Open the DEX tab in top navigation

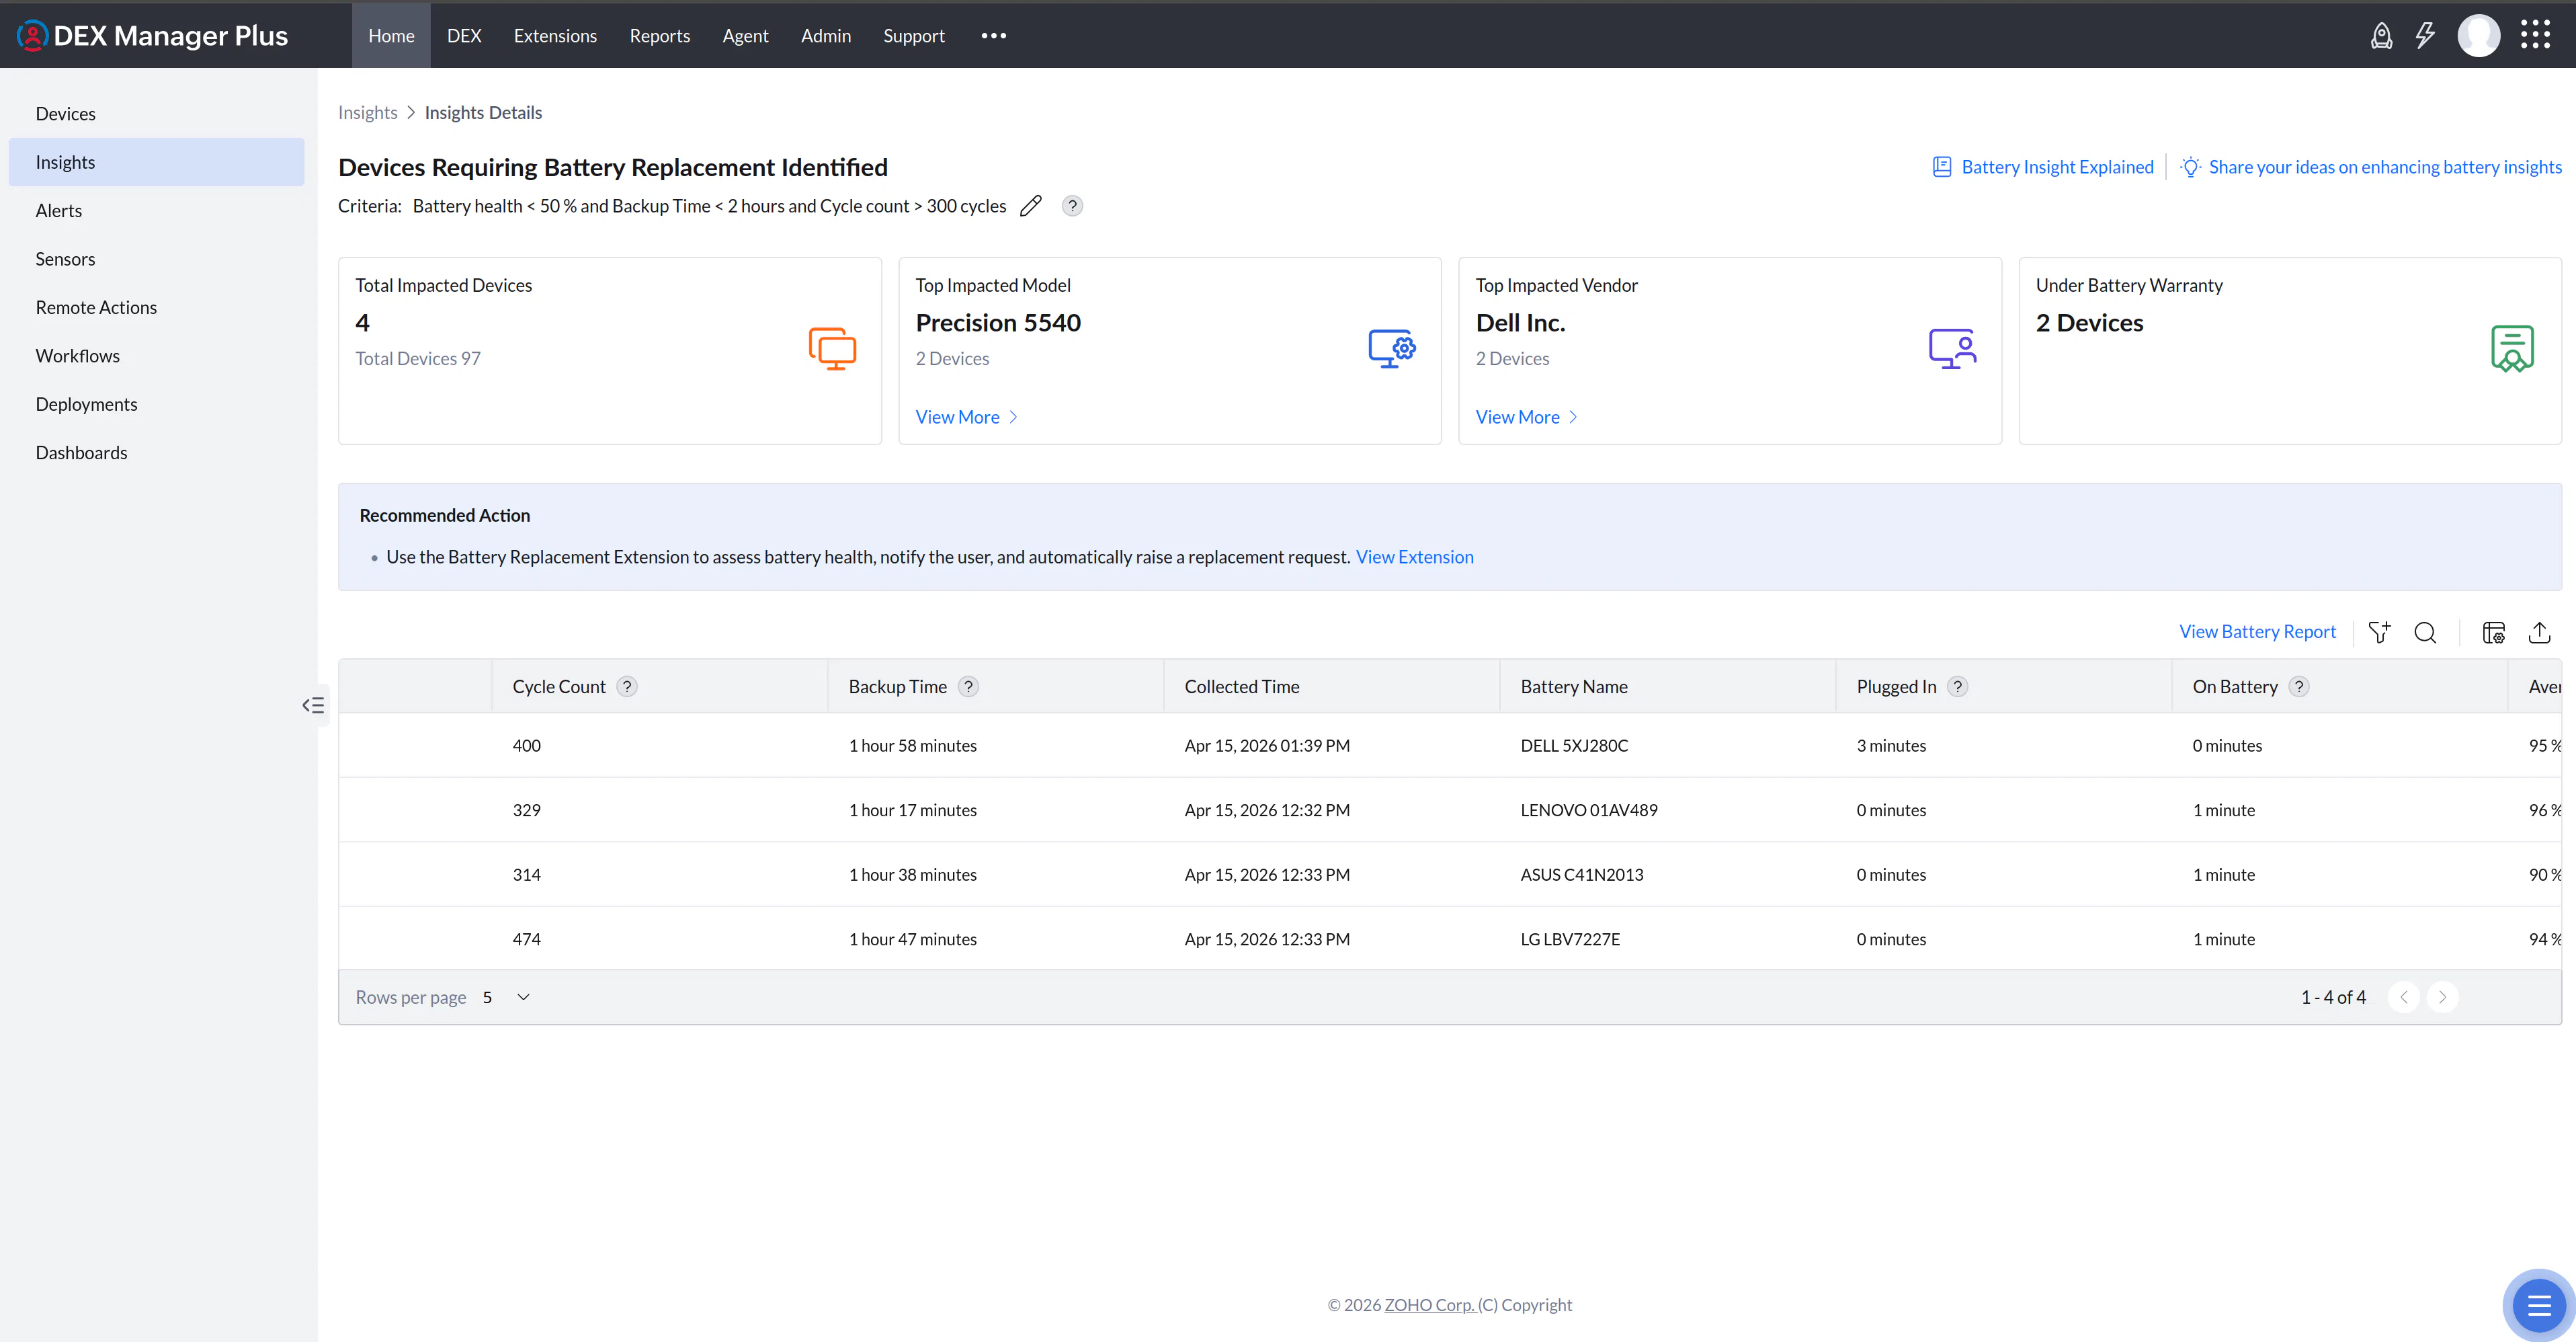point(464,36)
